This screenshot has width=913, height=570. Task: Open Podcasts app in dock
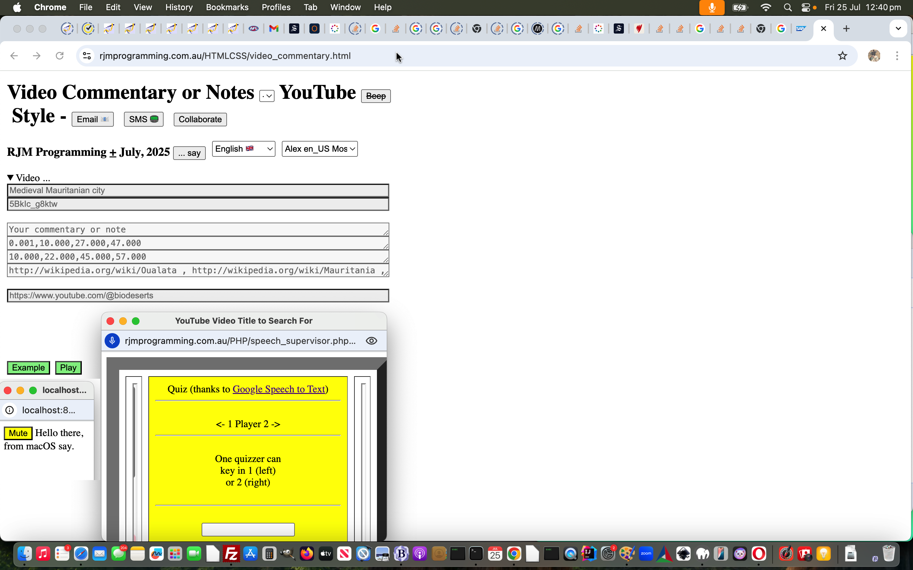pos(419,554)
